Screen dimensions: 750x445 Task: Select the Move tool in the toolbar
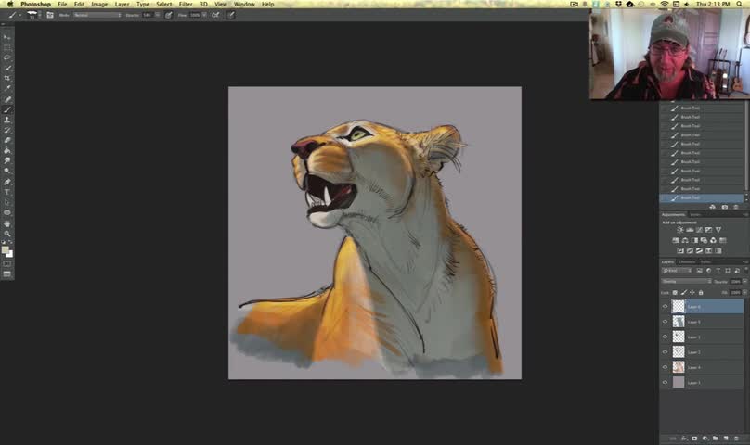pyautogui.click(x=7, y=37)
